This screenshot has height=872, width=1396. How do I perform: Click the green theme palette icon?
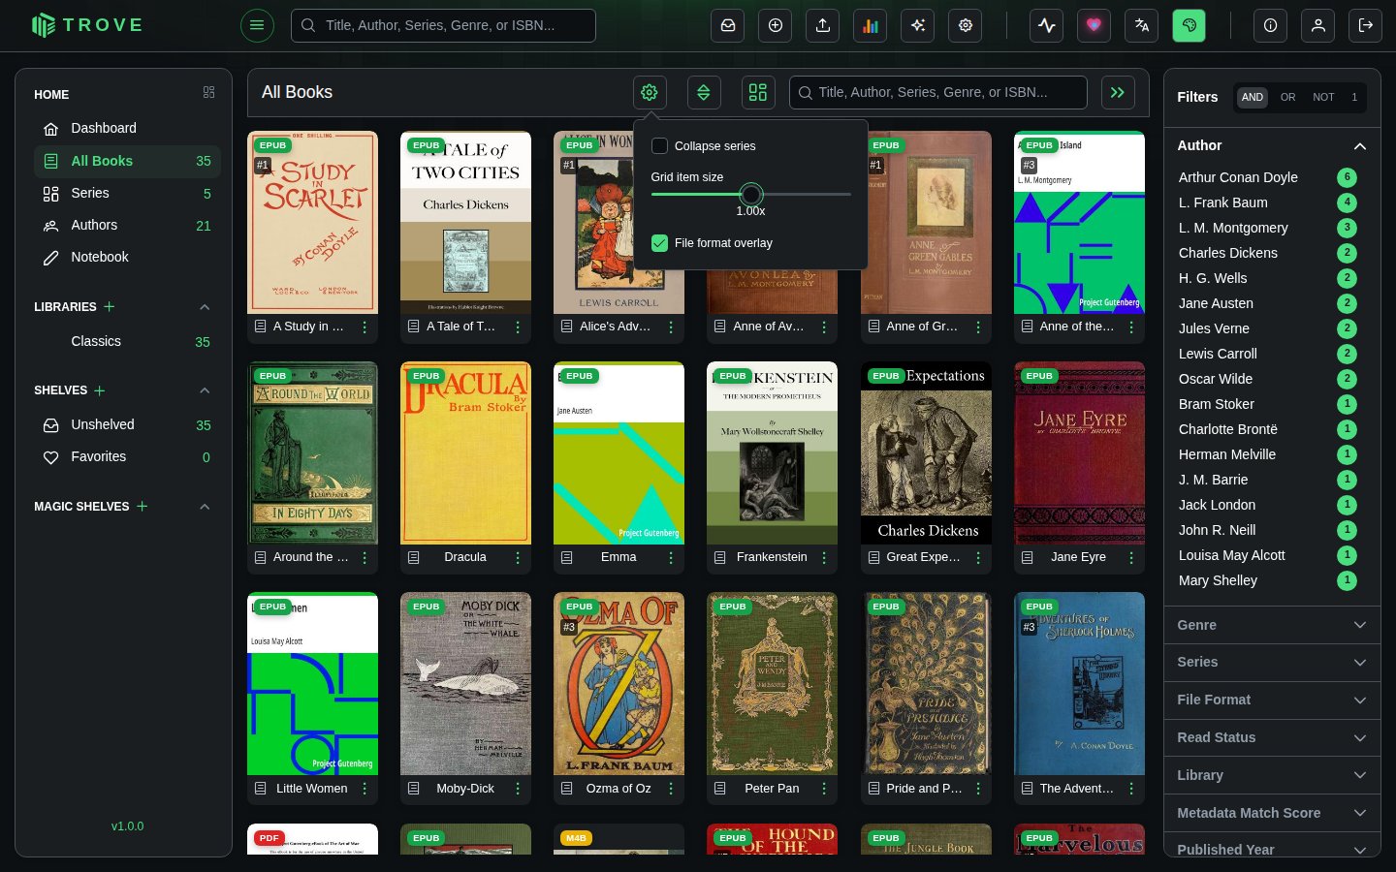coord(1190,25)
